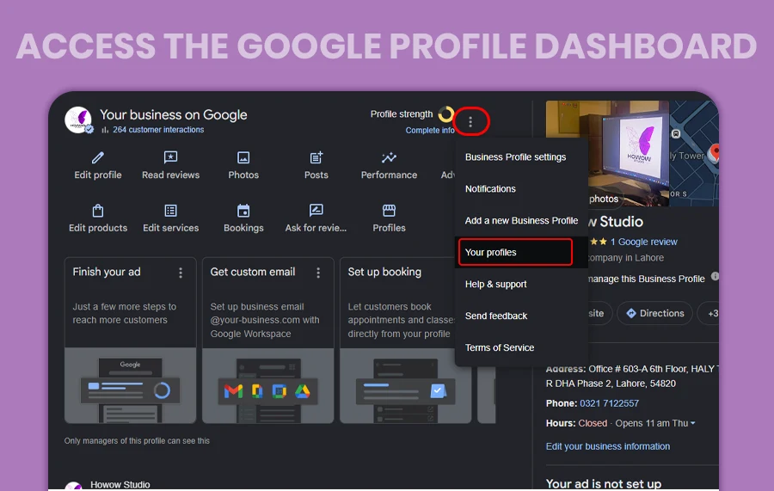Image resolution: width=774 pixels, height=491 pixels.
Task: Choose Send feedback from menu
Action: (x=496, y=316)
